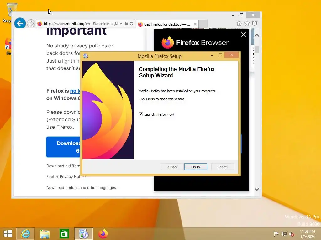Click the search magnifier in address bar
This screenshot has width=321, height=240.
pos(116,23)
